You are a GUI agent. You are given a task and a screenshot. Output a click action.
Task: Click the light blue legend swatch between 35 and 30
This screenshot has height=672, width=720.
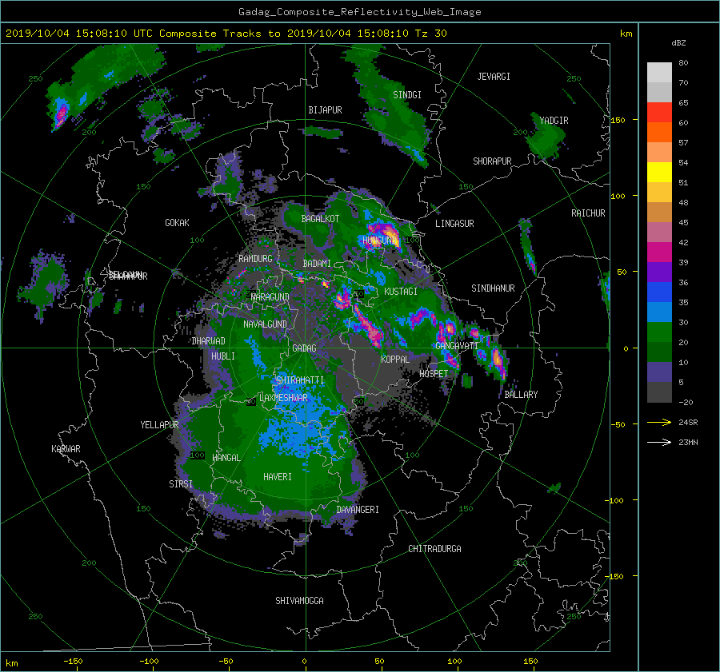(659, 312)
